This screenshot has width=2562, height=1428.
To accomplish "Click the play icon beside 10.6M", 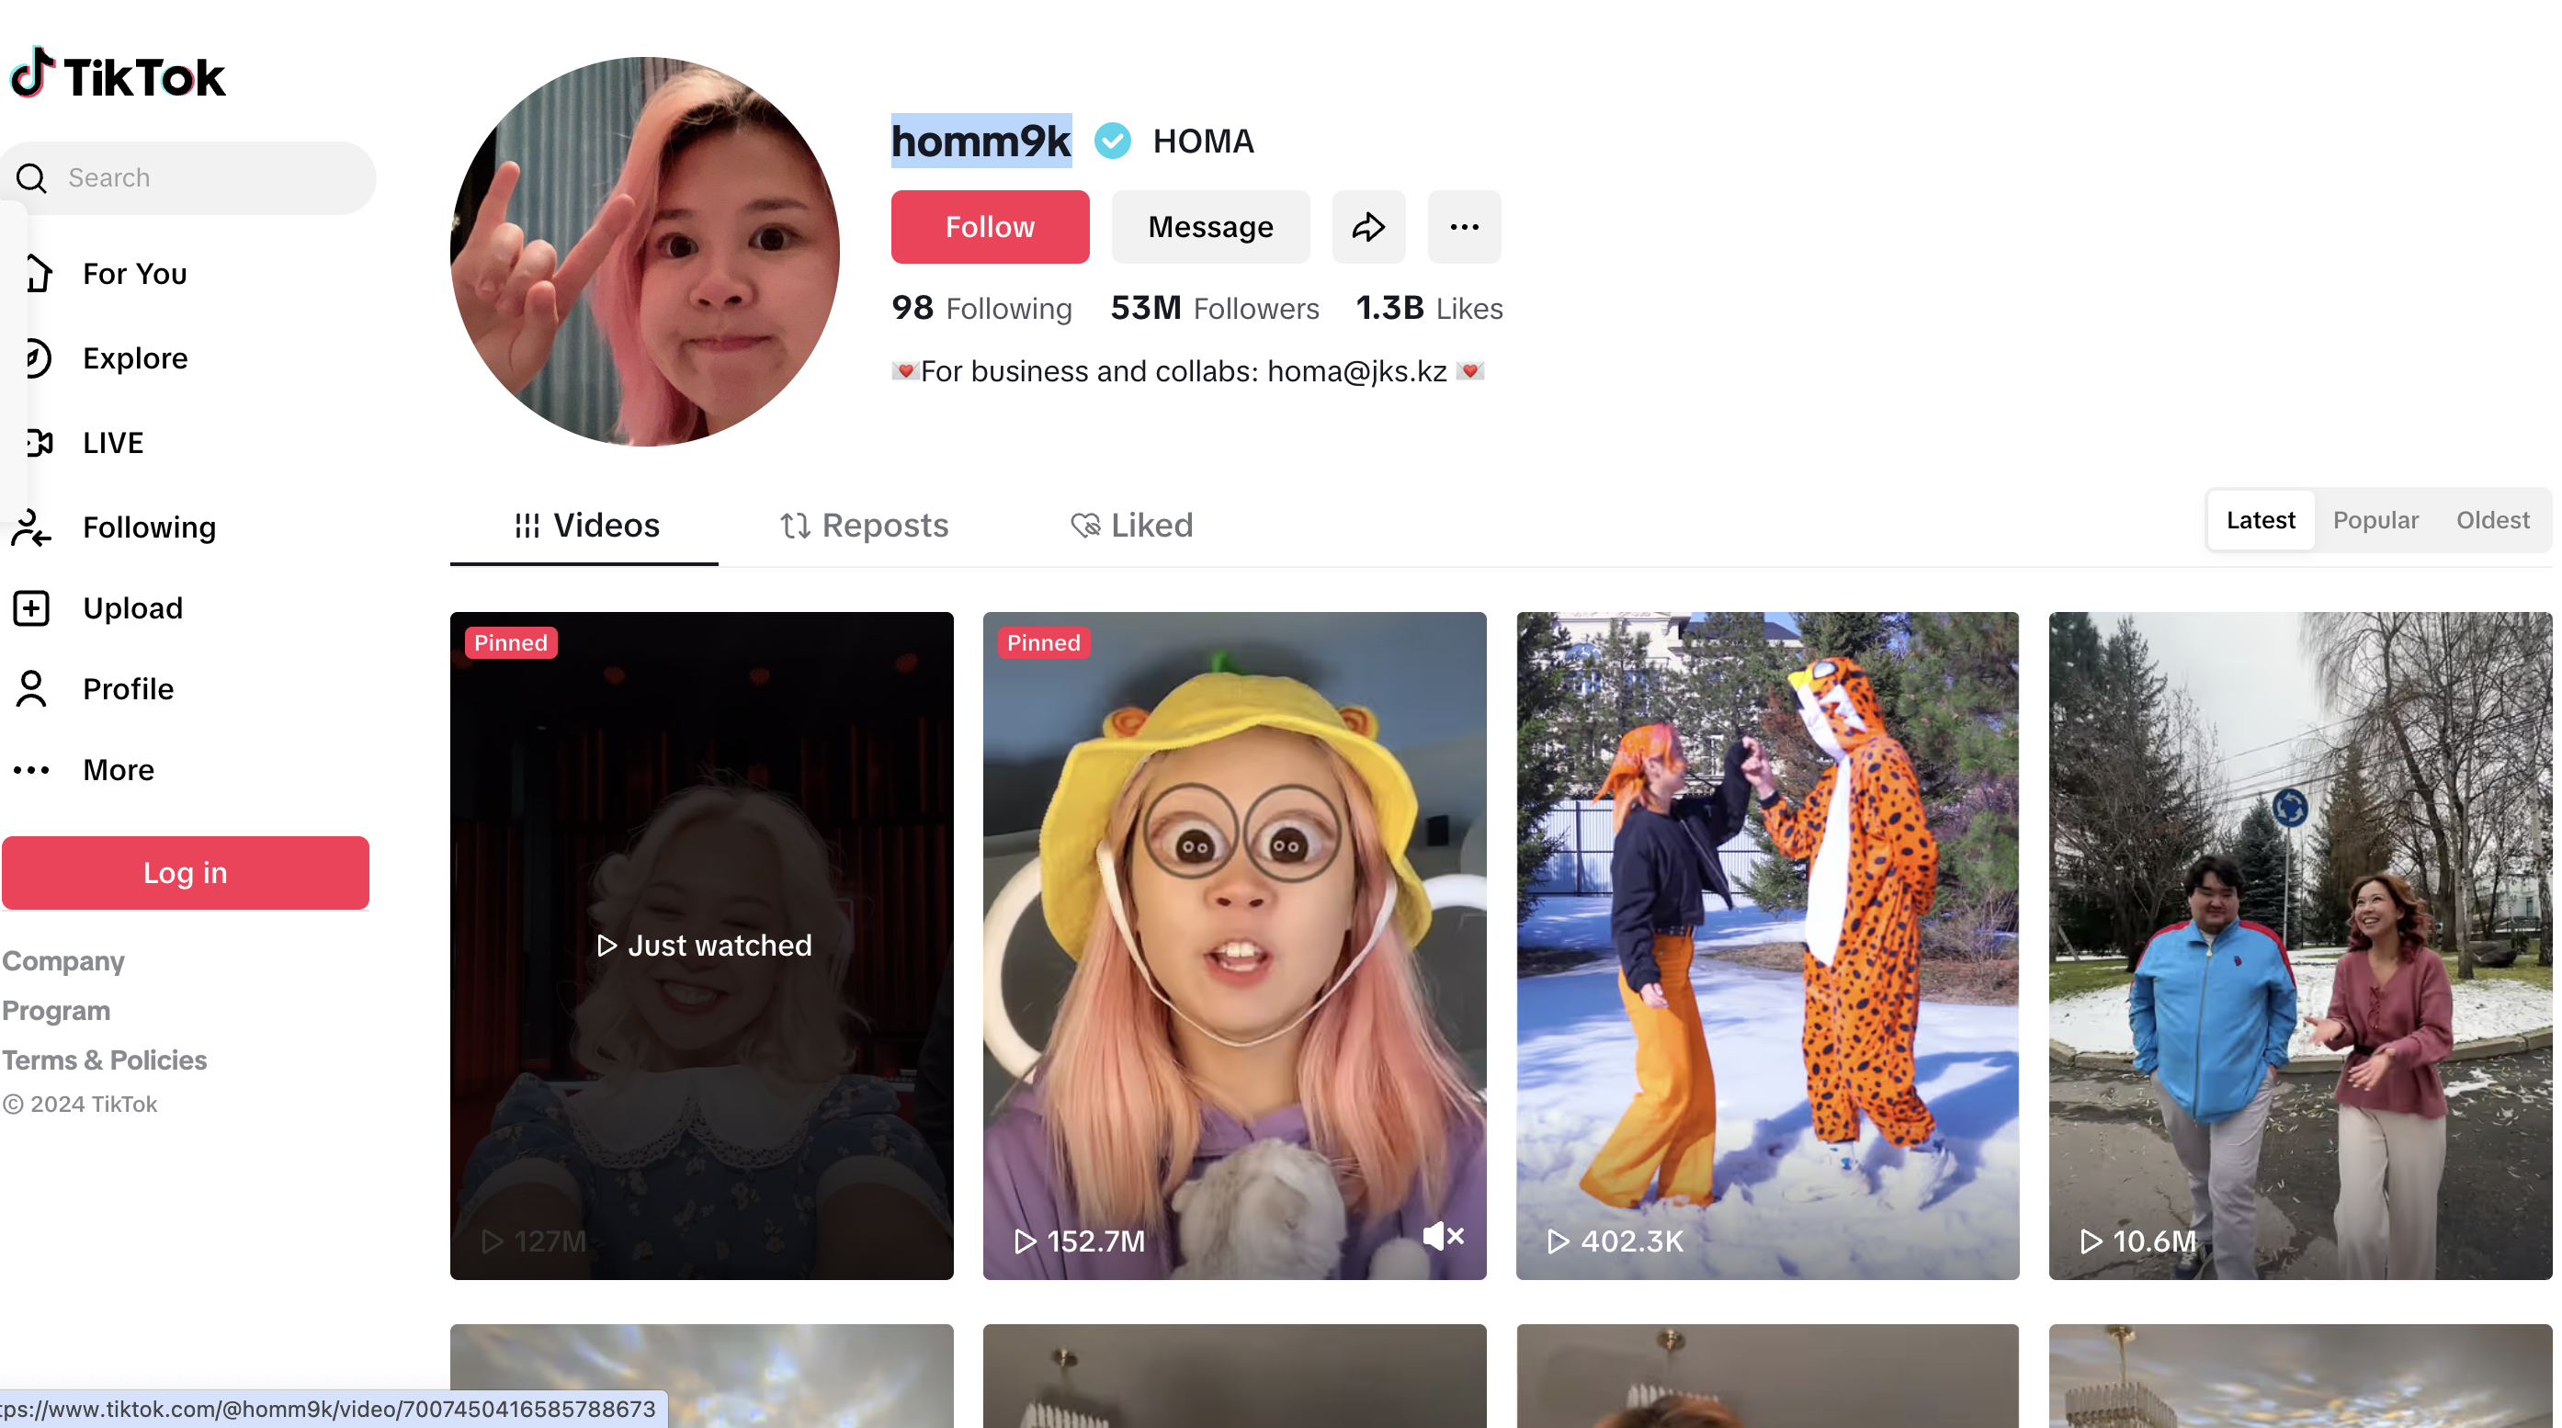I will 2091,1241.
